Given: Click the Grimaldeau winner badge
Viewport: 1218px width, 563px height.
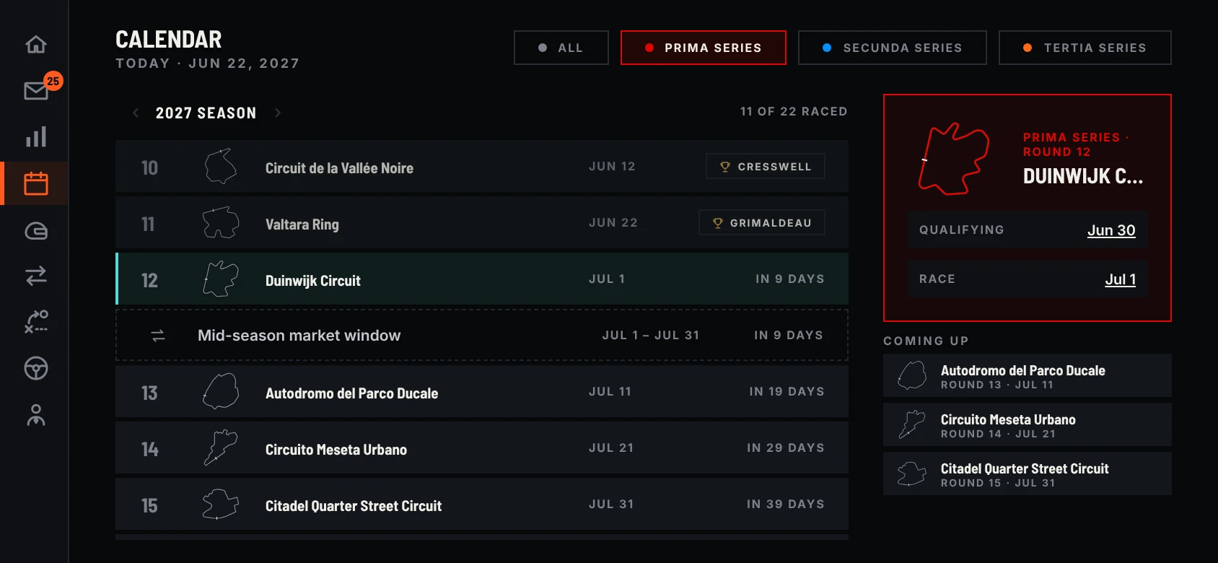Looking at the screenshot, I should pyautogui.click(x=762, y=223).
